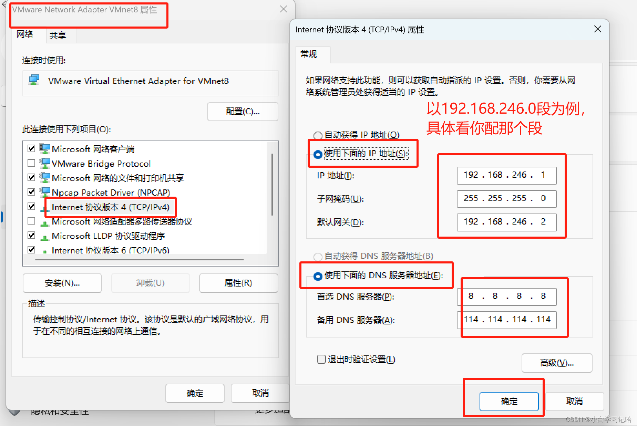Click the 首选 DNS 服务器 field

506,297
